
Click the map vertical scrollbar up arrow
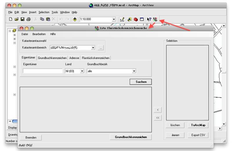coord(224,26)
